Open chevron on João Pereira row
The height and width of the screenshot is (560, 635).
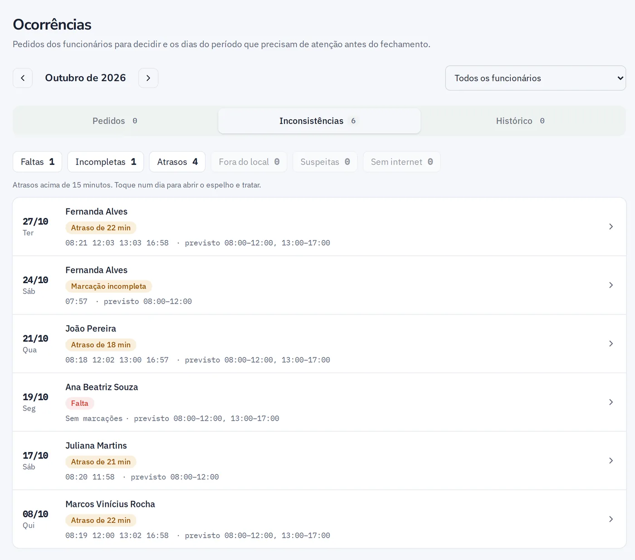611,344
